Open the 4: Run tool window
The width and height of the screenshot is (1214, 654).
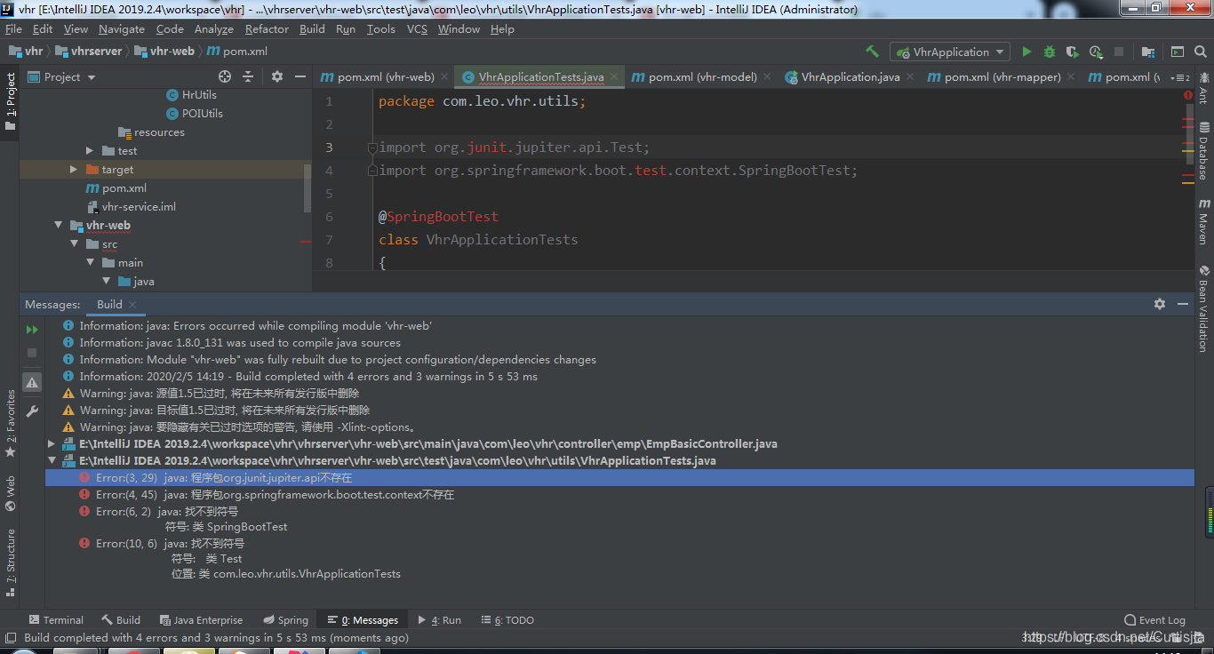[x=439, y=620]
